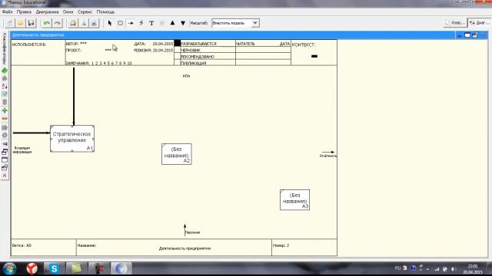Open a file with the folder icon

coord(21,23)
